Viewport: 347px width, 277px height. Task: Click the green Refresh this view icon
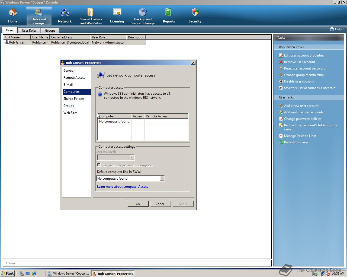(281, 142)
